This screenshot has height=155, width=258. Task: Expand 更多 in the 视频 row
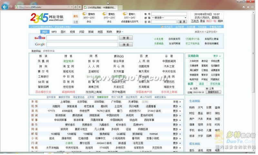coord(177,107)
